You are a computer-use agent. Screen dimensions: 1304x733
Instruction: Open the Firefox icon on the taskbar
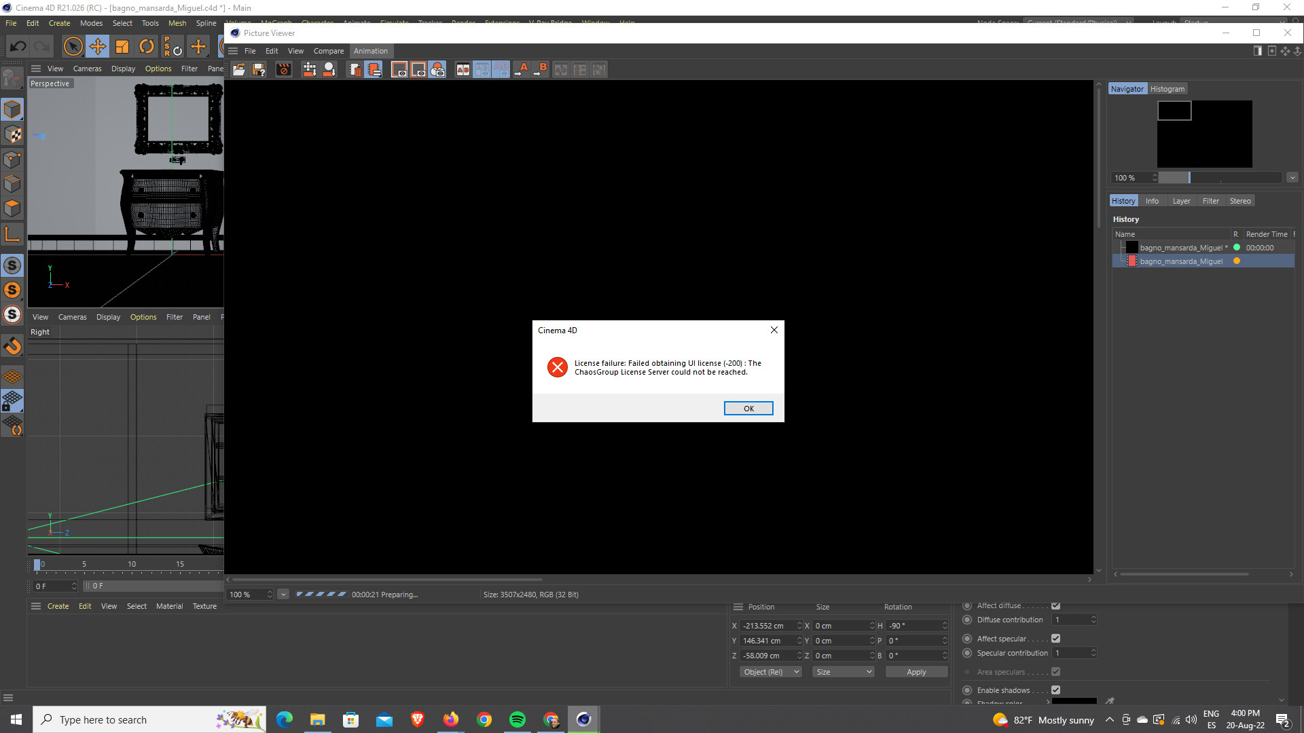451,719
